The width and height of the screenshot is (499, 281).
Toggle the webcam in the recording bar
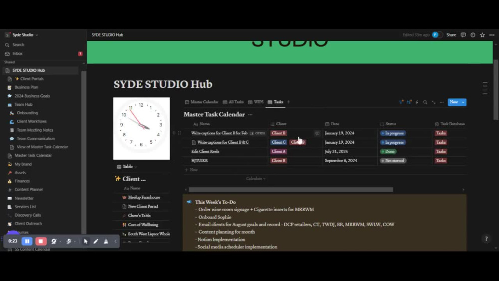pyautogui.click(x=53, y=241)
